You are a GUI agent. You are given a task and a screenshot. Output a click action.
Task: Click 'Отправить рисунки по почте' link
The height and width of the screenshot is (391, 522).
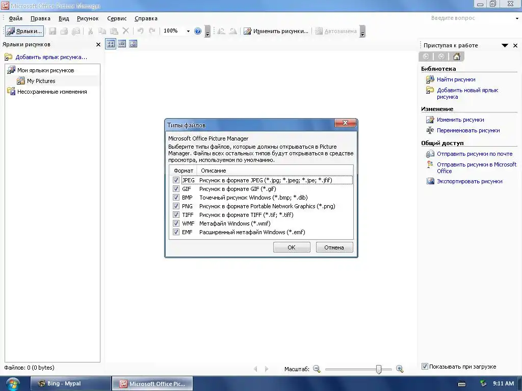point(475,154)
